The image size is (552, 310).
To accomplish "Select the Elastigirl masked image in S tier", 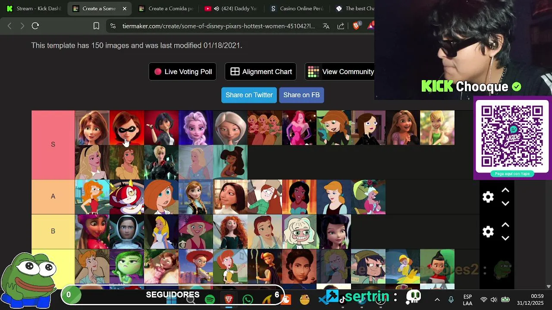I will (127, 128).
